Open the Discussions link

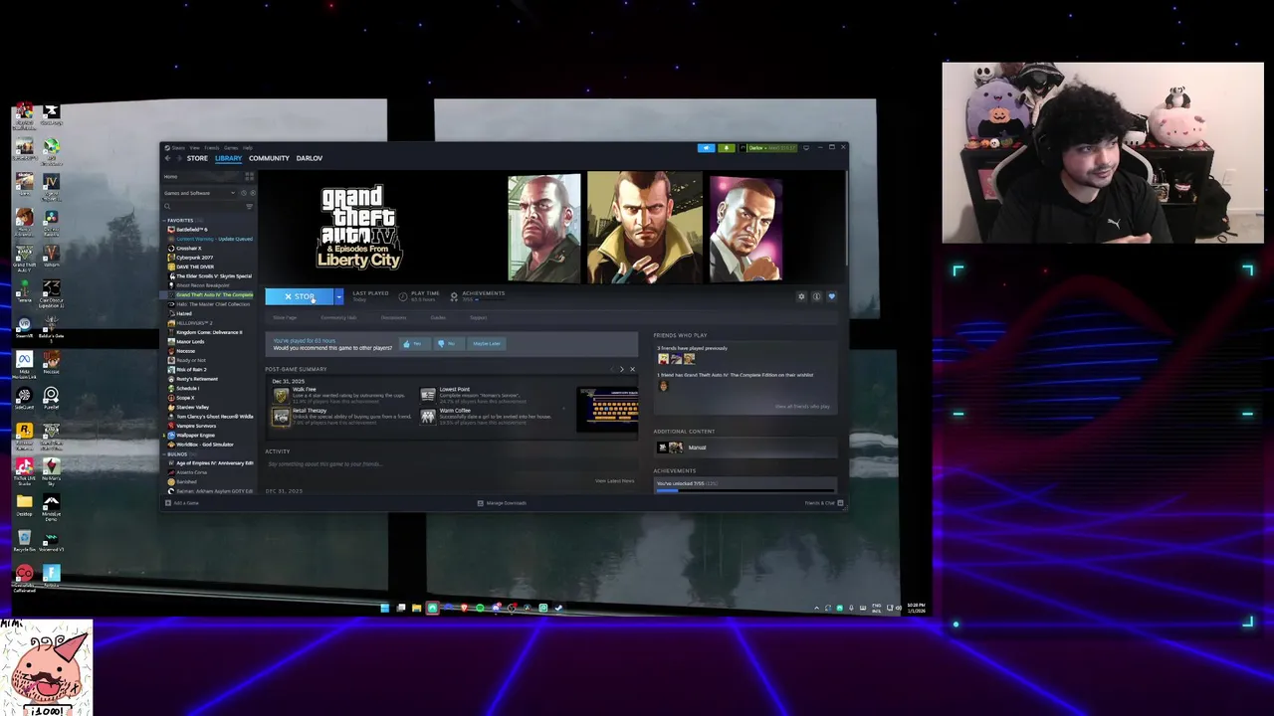[x=393, y=318]
